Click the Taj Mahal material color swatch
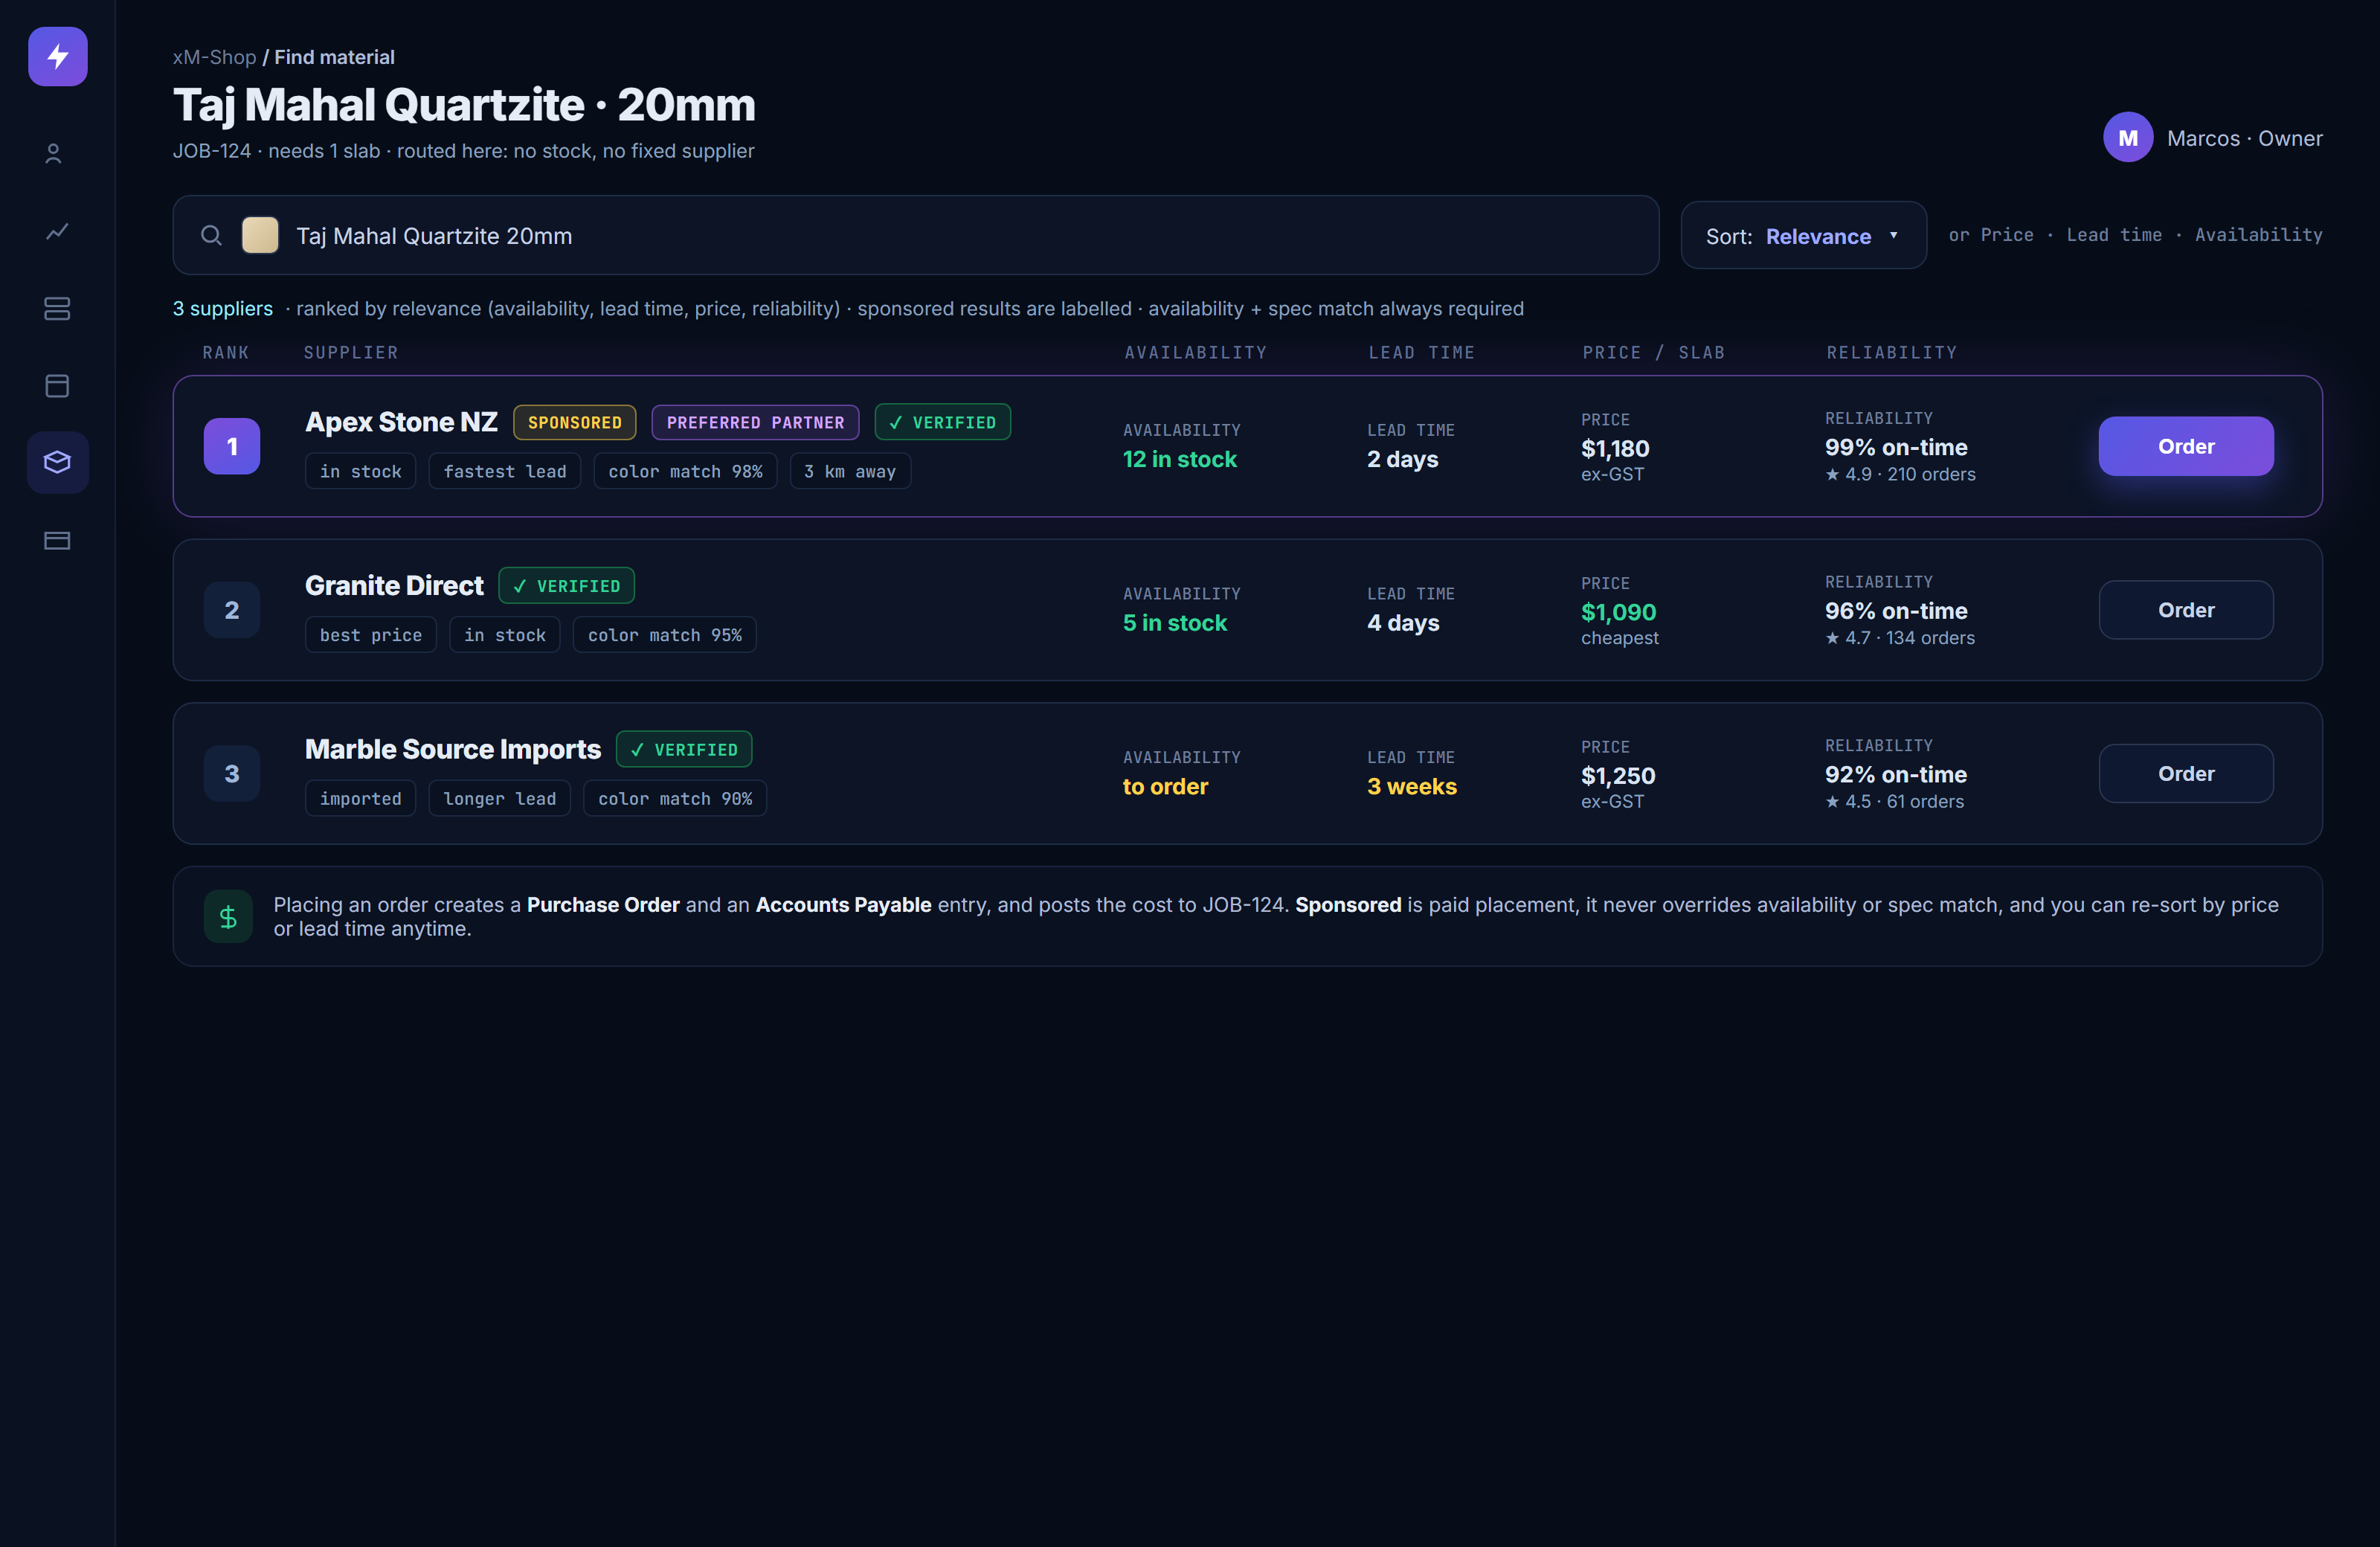 pos(260,235)
